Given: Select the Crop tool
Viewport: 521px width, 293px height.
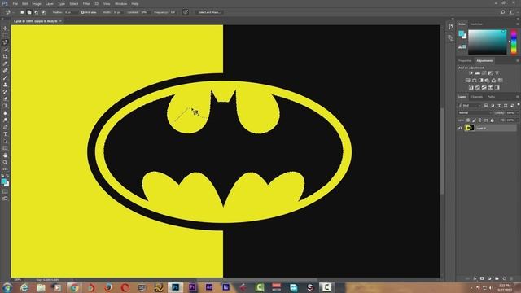Looking at the screenshot, I should click(x=5, y=56).
